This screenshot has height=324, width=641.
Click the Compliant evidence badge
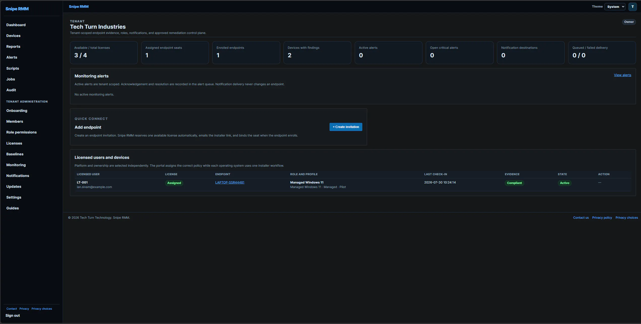tap(514, 183)
